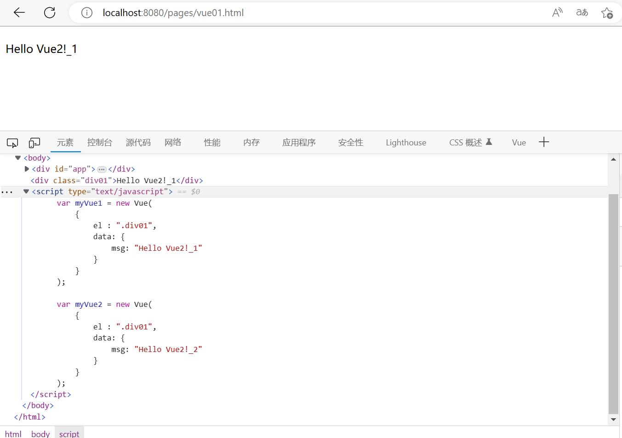Collapse the body element node
This screenshot has width=622, height=438.
(17, 157)
